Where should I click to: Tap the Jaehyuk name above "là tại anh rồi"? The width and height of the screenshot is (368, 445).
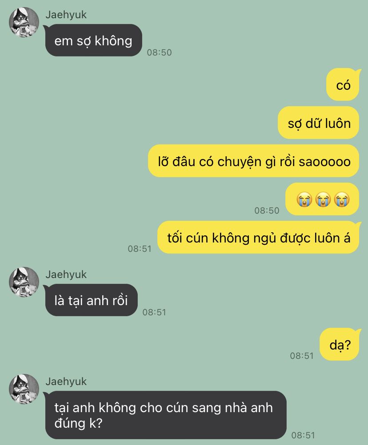coord(66,274)
